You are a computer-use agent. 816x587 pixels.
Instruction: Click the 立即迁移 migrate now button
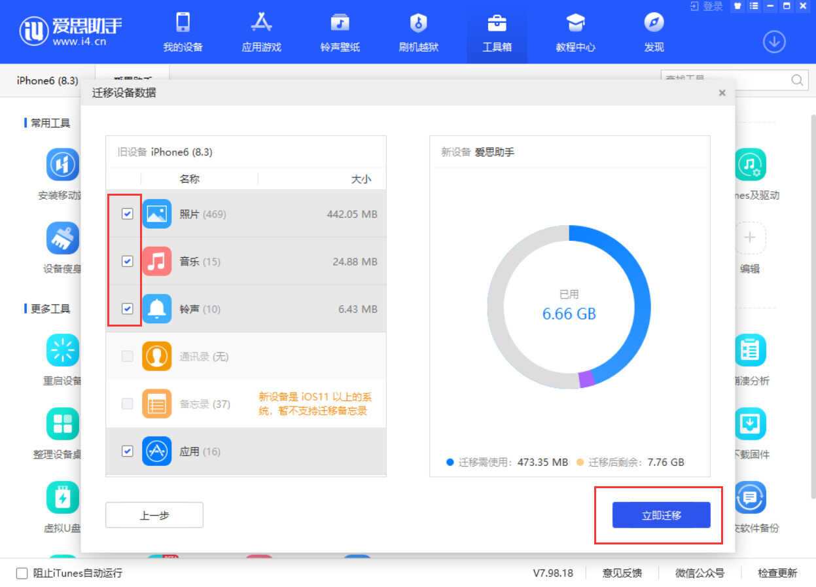(661, 515)
